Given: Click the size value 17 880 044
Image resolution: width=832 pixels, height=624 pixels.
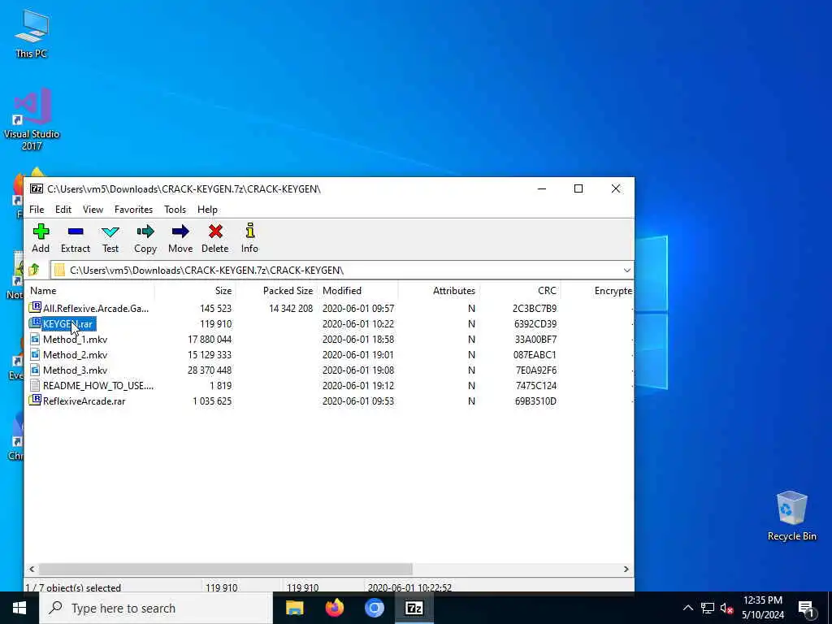Looking at the screenshot, I should (210, 339).
